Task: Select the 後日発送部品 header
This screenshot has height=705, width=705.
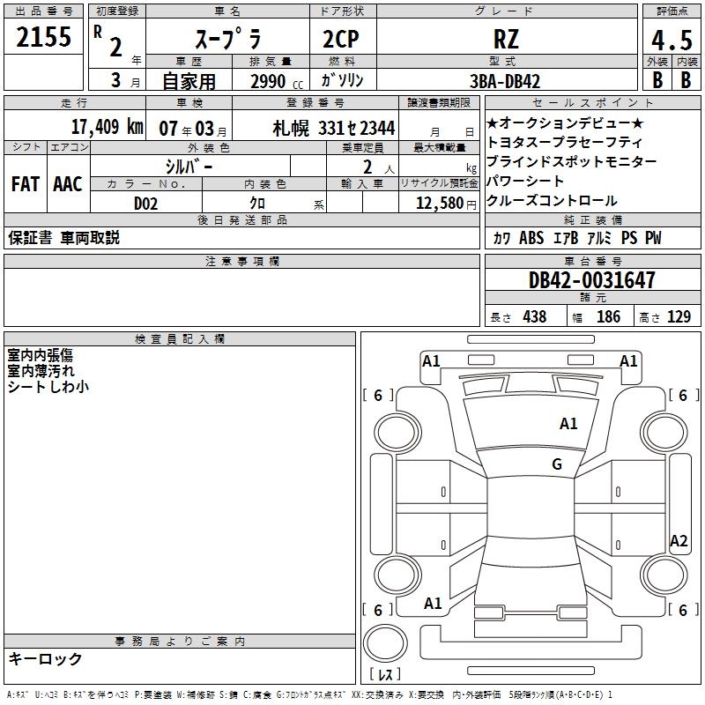Action: point(241,219)
